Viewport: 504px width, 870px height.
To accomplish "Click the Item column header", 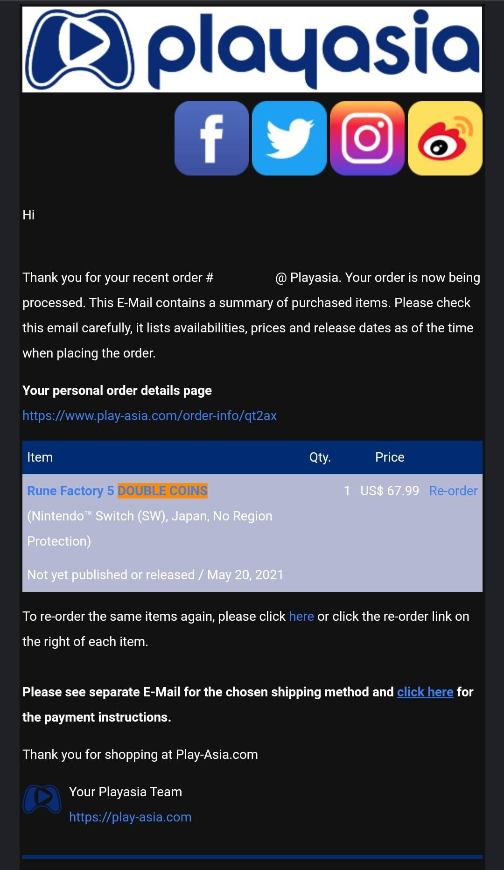I will coord(40,457).
